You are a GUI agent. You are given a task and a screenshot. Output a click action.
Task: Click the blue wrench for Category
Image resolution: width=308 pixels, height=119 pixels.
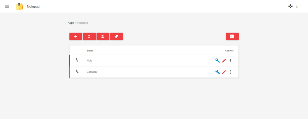click(217, 72)
